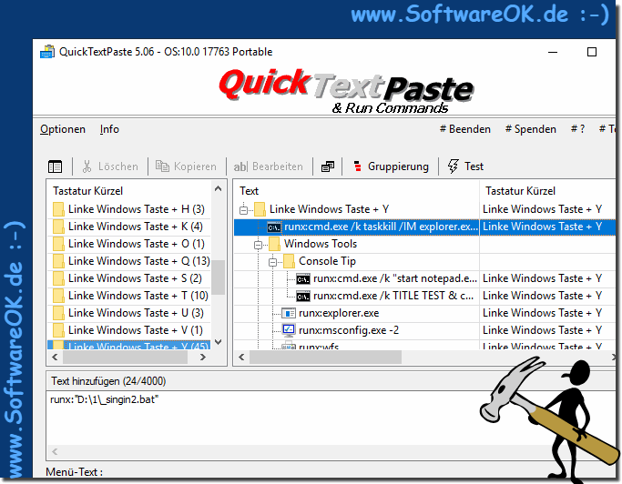Click the list view icon in toolbar
This screenshot has width=622, height=484.
click(x=55, y=166)
